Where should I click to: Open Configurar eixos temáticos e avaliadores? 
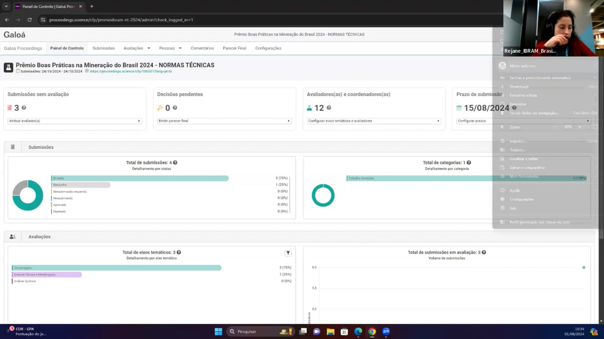[374, 121]
